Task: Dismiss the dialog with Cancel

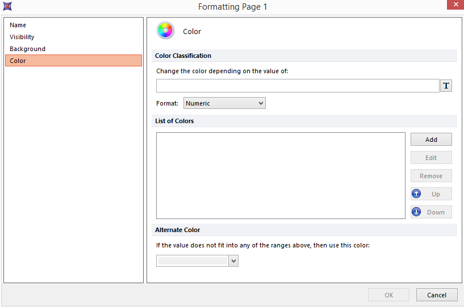Action: pos(436,295)
